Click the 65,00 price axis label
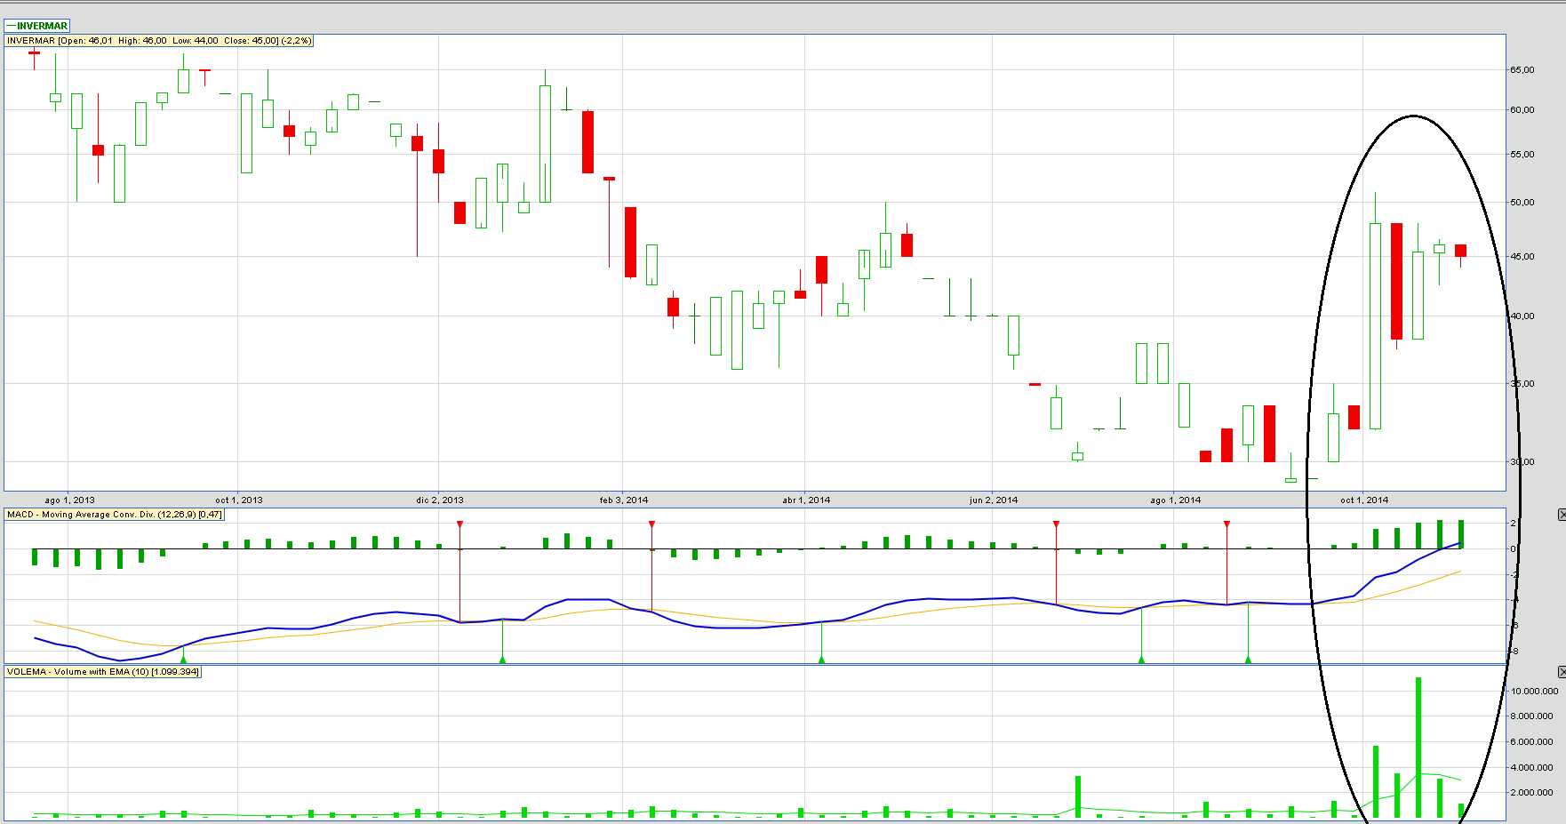This screenshot has height=824, width=1566. click(x=1522, y=69)
